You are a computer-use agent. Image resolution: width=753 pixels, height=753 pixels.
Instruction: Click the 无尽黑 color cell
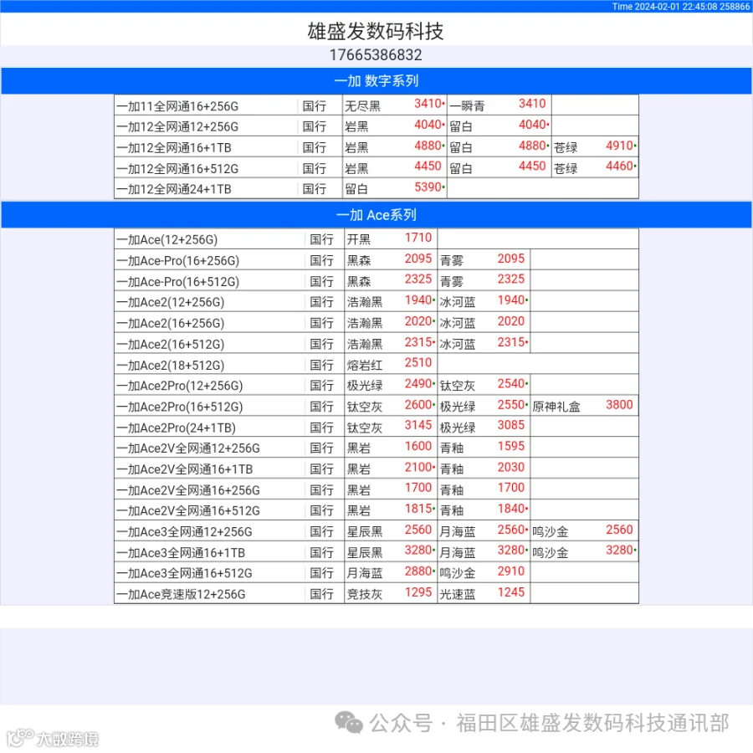click(362, 106)
